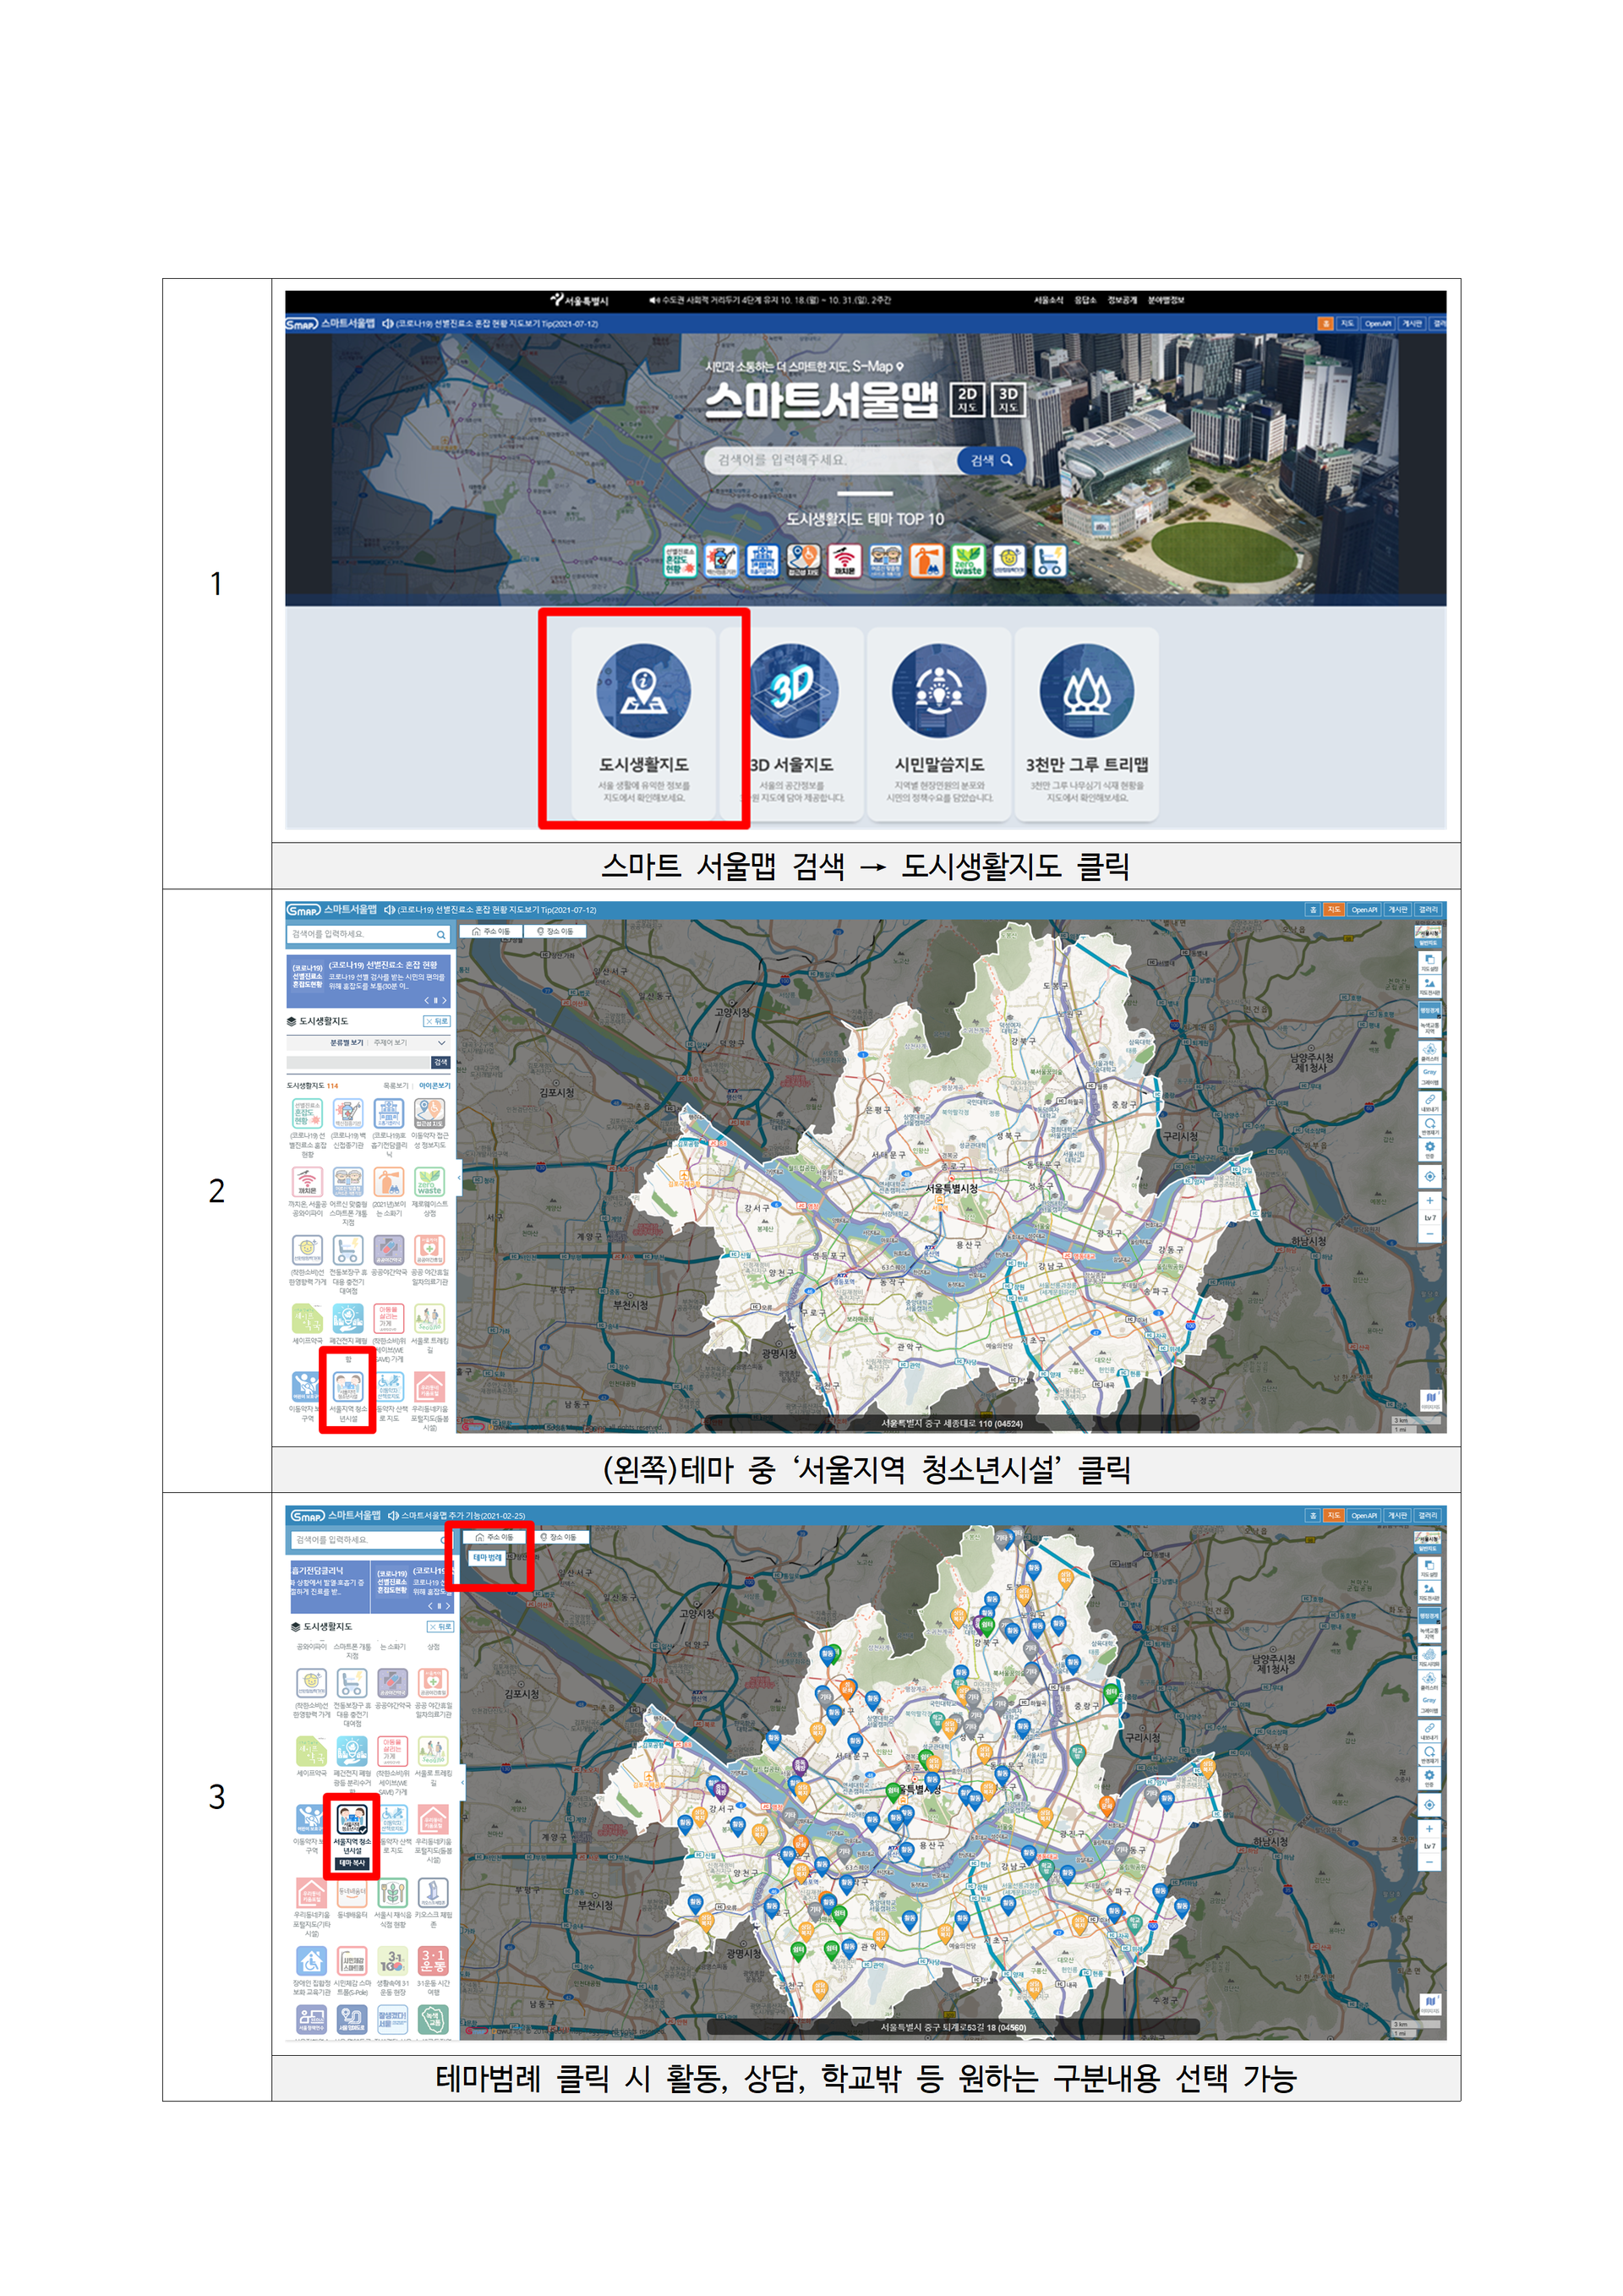Click the 서울시 채식음식점 현황 theme icon
The image size is (1623, 2296).
pos(392,1892)
